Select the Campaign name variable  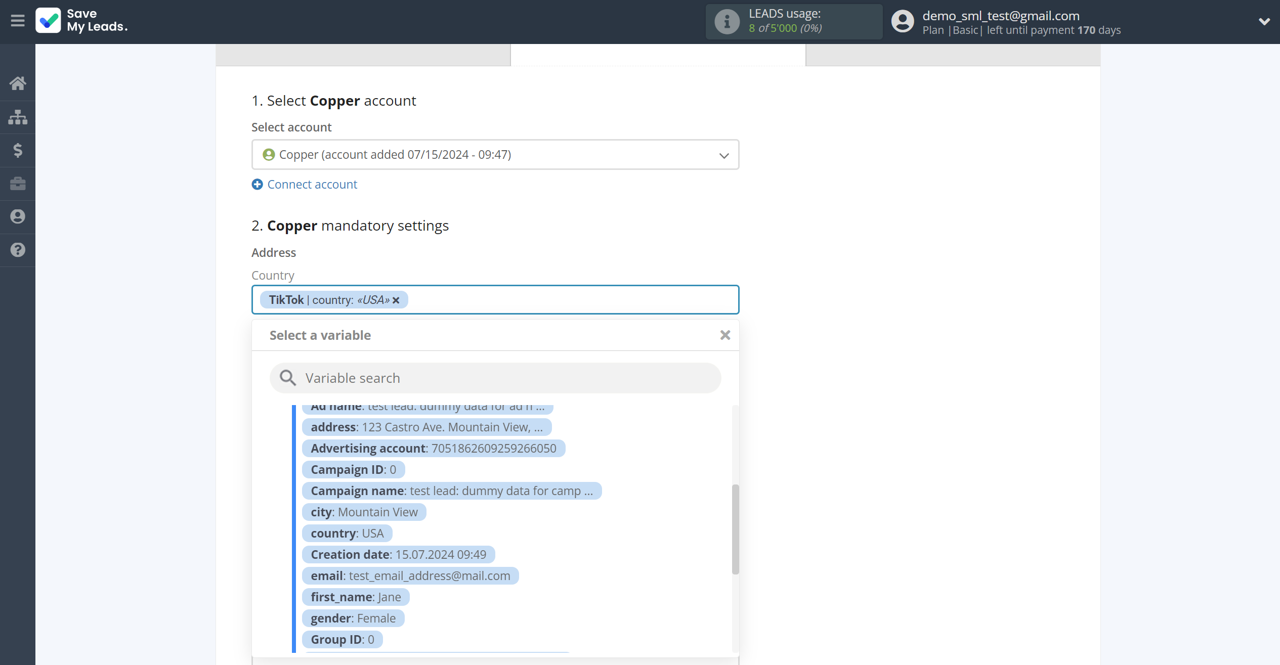click(x=452, y=491)
